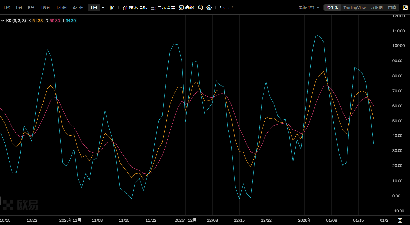This screenshot has width=410, height=225.
Task: Click the chart layout switch icon
Action: [200, 8]
